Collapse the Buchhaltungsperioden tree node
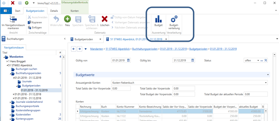 [11, 73]
